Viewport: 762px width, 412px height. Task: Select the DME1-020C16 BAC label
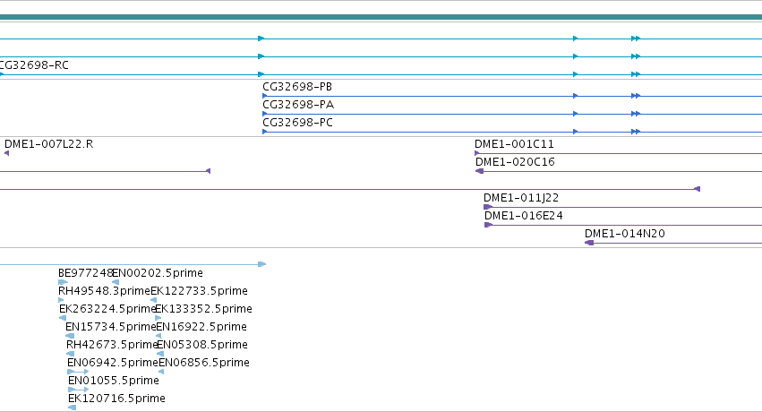point(515,162)
